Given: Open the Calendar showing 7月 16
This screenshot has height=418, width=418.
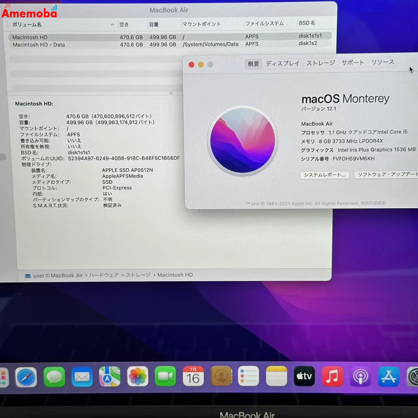Looking at the screenshot, I should [x=194, y=377].
